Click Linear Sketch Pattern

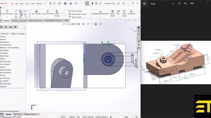78,14
